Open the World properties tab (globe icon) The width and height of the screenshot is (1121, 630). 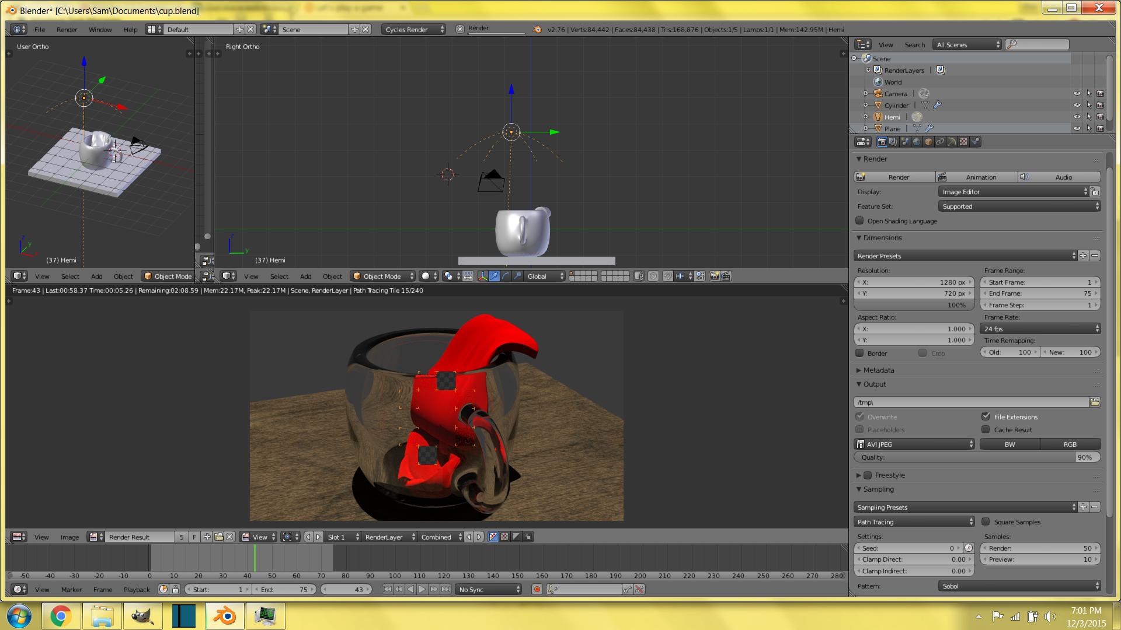pos(917,142)
